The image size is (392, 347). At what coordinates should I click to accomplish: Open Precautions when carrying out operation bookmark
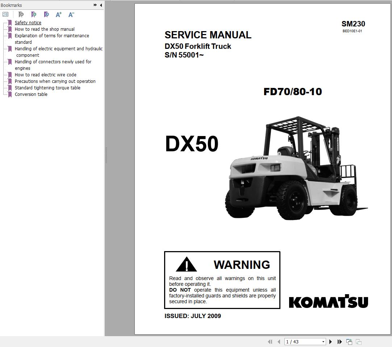pos(55,81)
